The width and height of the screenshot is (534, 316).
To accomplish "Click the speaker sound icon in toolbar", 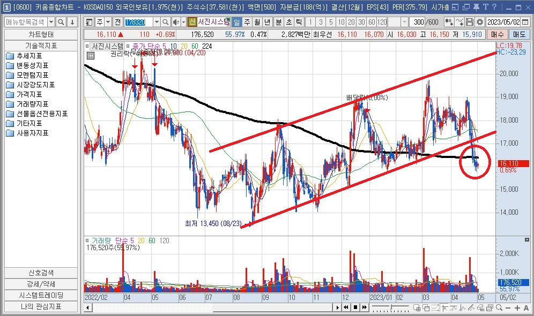I will pos(175,22).
